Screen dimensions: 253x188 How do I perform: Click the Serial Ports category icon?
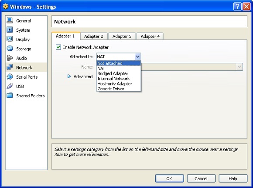pos(10,77)
